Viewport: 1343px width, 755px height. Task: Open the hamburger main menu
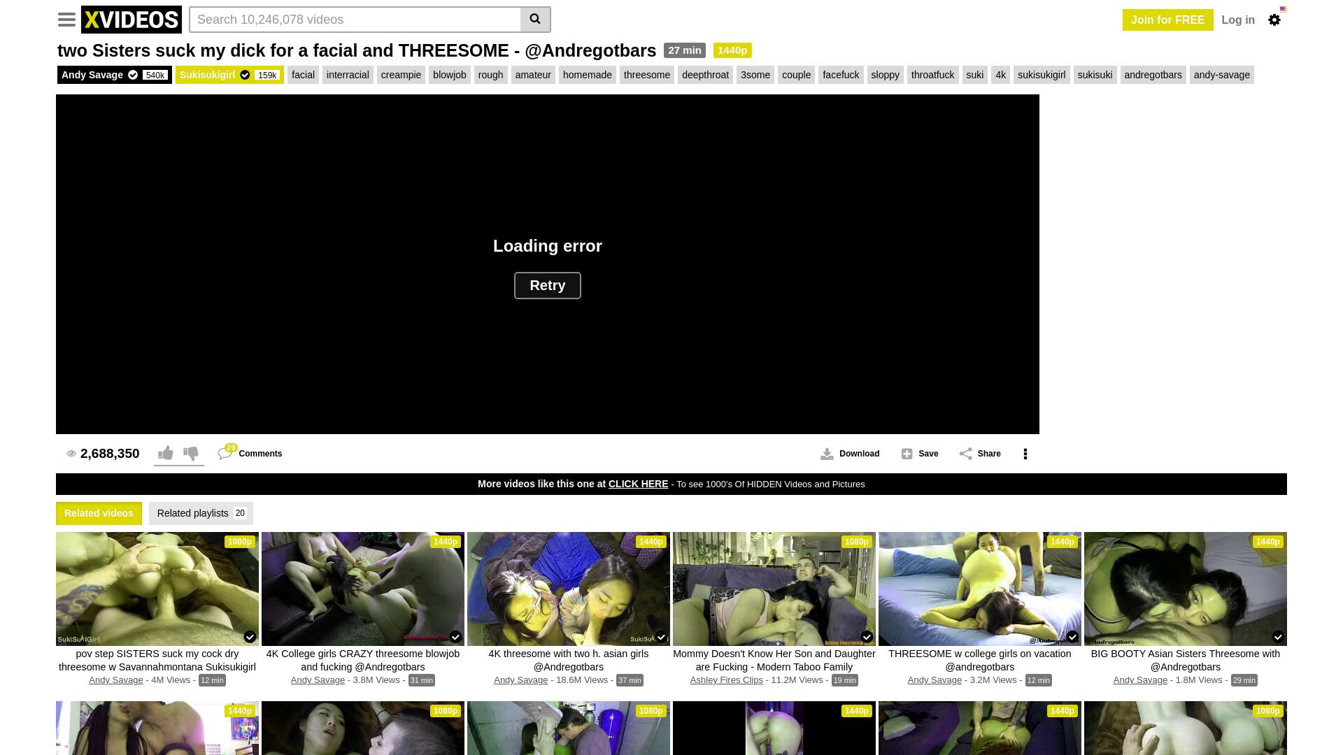pos(66,20)
